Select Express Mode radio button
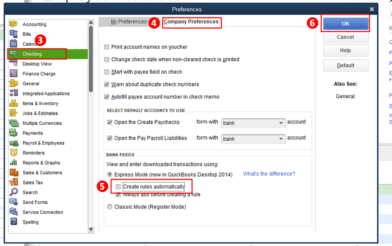 pos(109,174)
